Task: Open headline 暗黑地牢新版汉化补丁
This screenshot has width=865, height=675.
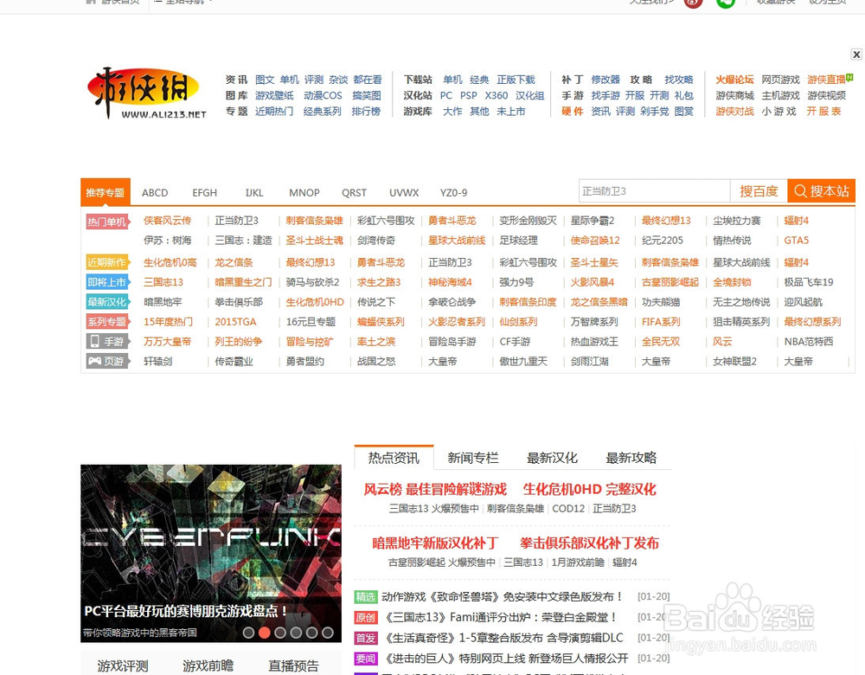Action: pos(435,543)
